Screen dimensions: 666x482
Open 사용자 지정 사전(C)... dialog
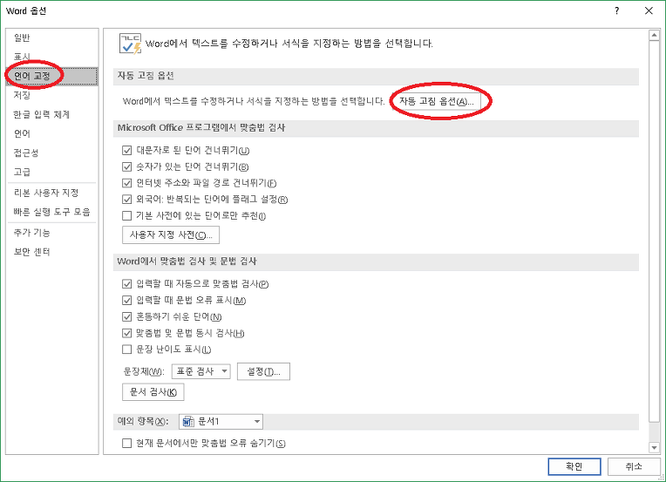171,234
